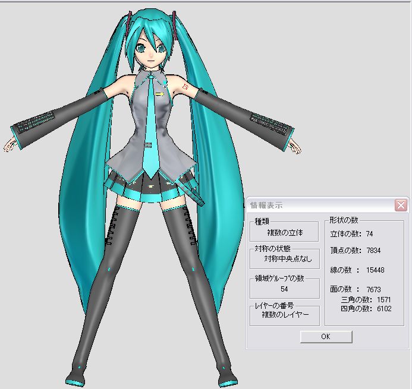Click the 複数のレイヤー layer value
The width and height of the screenshot is (412, 389).
coord(285,314)
